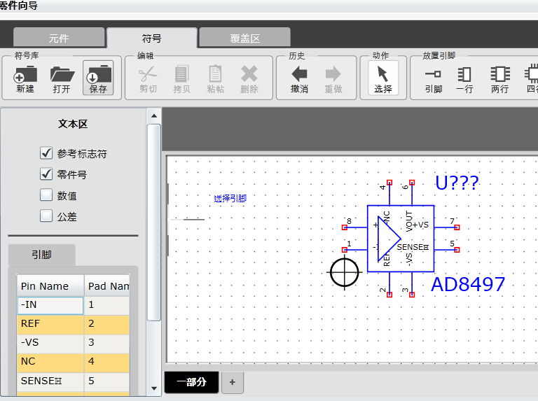Image resolution: width=538 pixels, height=401 pixels.
Task: Open the 引脚 panel tab
Action: click(41, 254)
